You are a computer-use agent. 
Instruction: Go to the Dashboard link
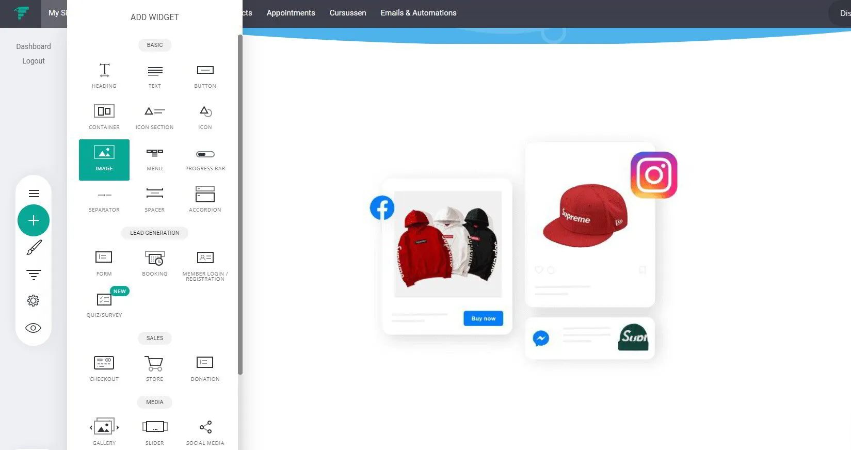coord(34,46)
